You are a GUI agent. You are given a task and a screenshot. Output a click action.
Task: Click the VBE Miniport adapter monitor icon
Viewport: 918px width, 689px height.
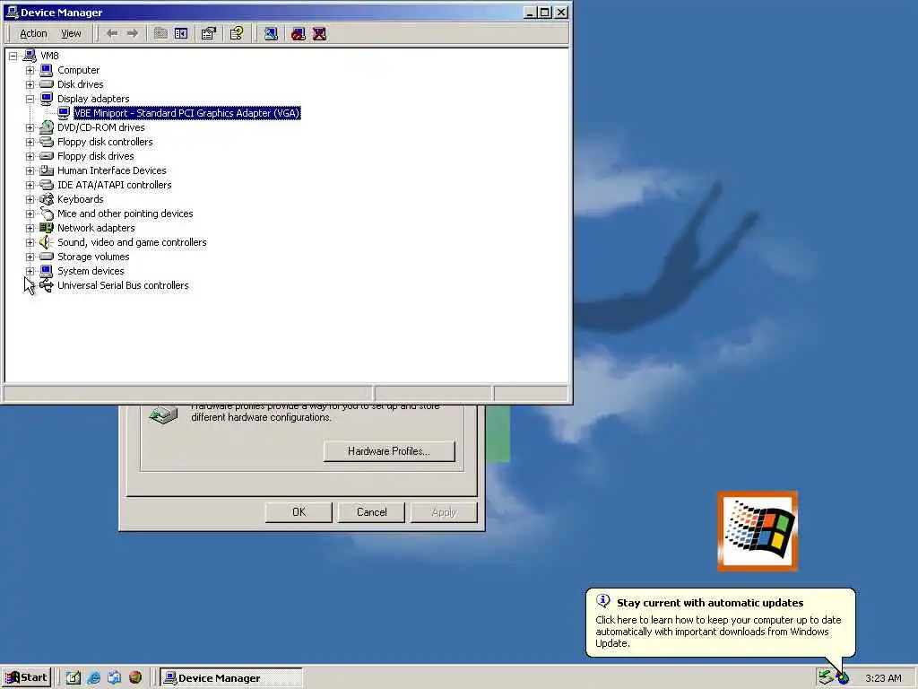click(x=64, y=113)
